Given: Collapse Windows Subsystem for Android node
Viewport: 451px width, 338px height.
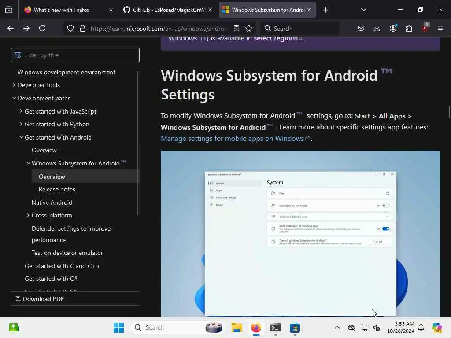Looking at the screenshot, I should pyautogui.click(x=28, y=163).
